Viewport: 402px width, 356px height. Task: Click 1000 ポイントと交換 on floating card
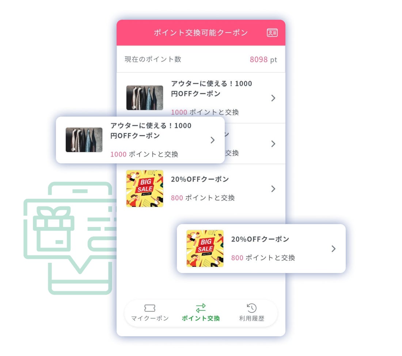click(144, 154)
